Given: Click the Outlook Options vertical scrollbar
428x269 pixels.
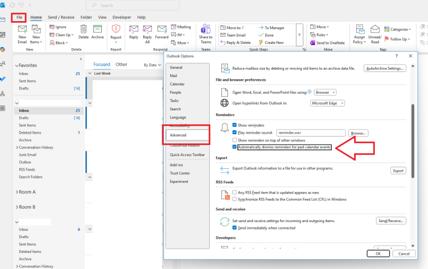Looking at the screenshot, I should (413, 141).
